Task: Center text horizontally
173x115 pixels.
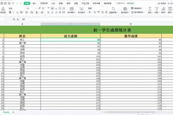Action: (x=52, y=12)
